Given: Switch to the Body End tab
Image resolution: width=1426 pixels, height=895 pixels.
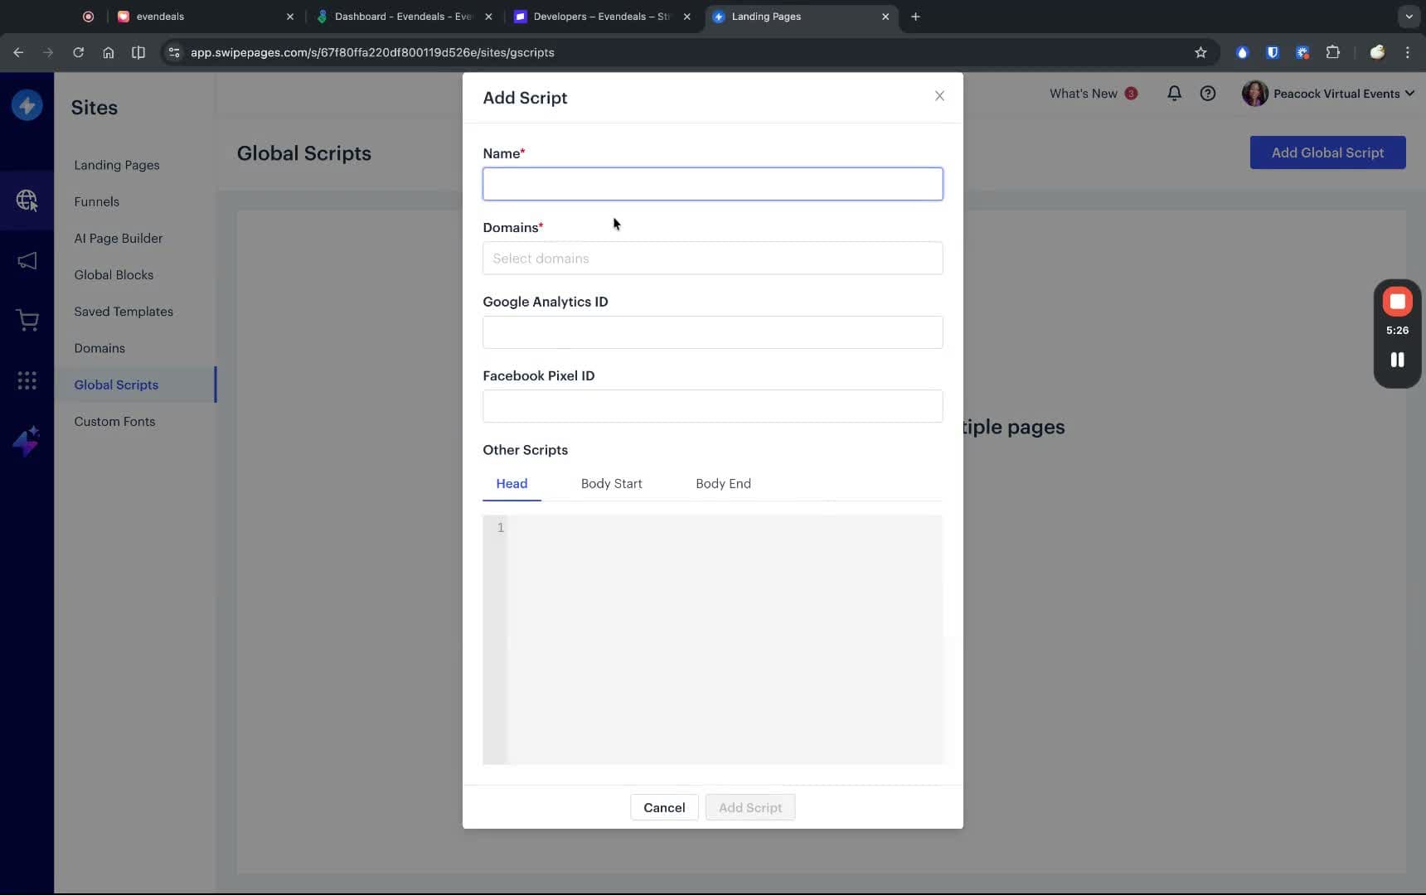Looking at the screenshot, I should coord(722,484).
